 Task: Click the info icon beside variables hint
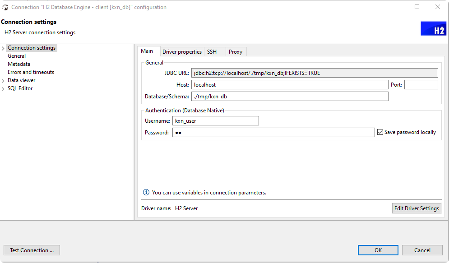click(146, 192)
